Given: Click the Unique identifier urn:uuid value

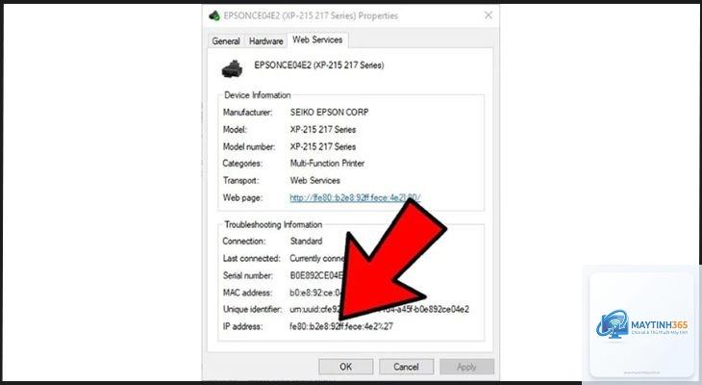Looking at the screenshot, I should (x=379, y=309).
